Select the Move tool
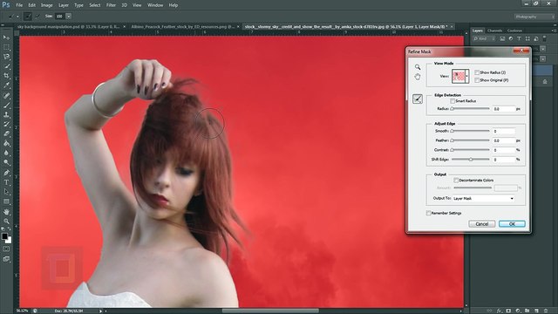The width and height of the screenshot is (558, 314). (6, 38)
